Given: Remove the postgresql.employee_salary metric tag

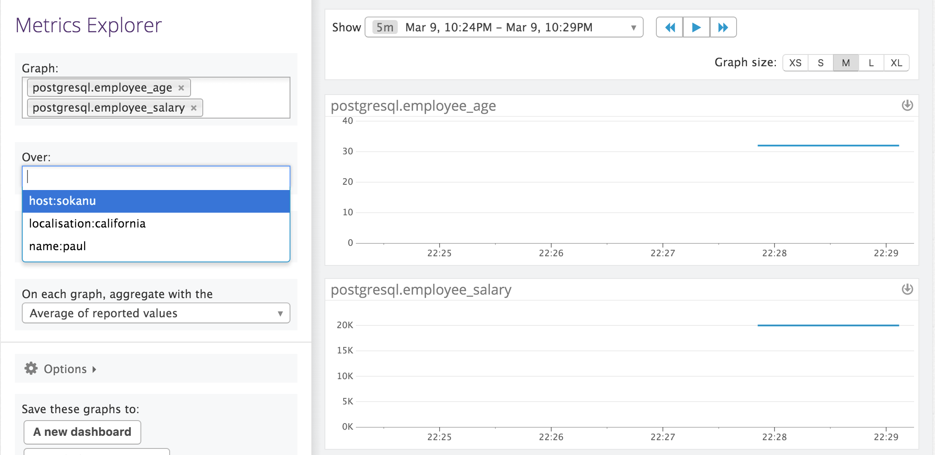Looking at the screenshot, I should coord(195,108).
